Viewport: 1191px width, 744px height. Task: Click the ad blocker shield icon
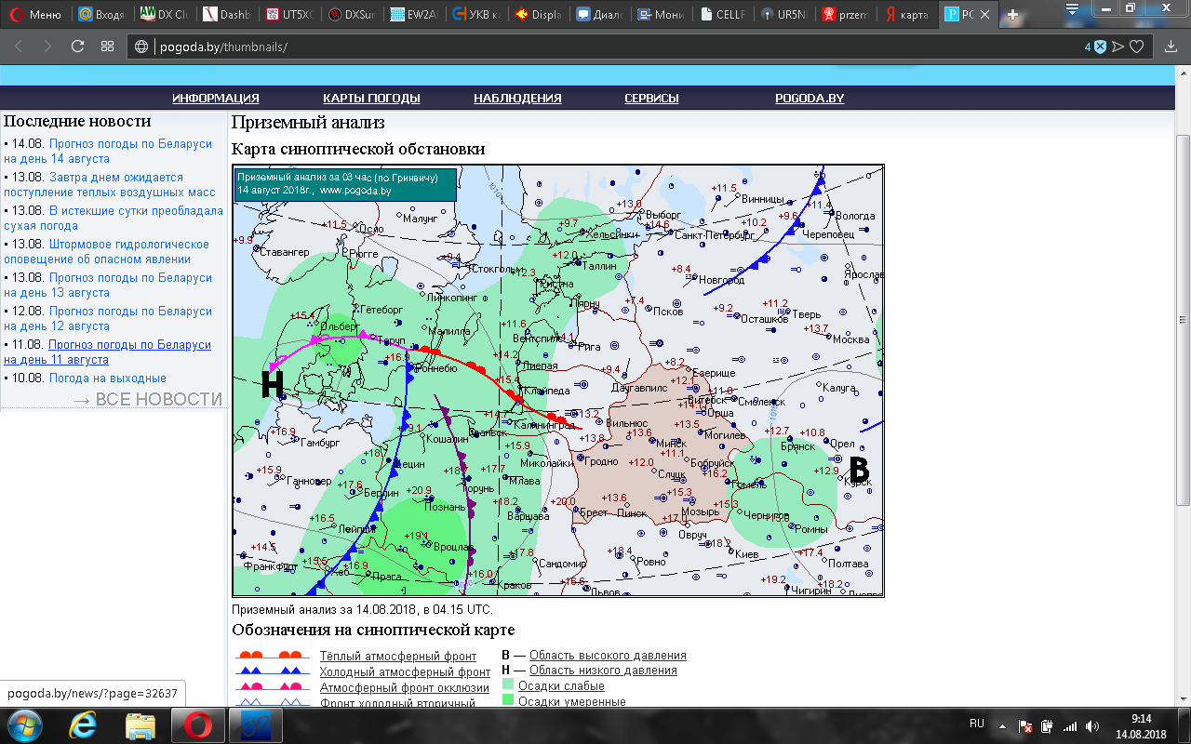[1100, 46]
